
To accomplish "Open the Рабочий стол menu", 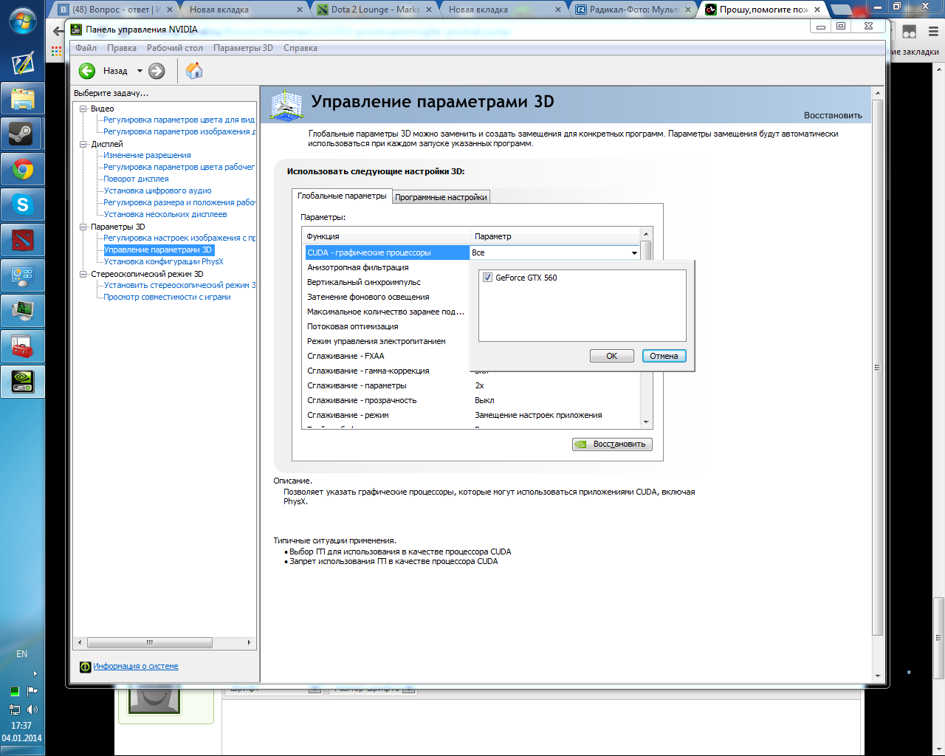I will [x=174, y=48].
